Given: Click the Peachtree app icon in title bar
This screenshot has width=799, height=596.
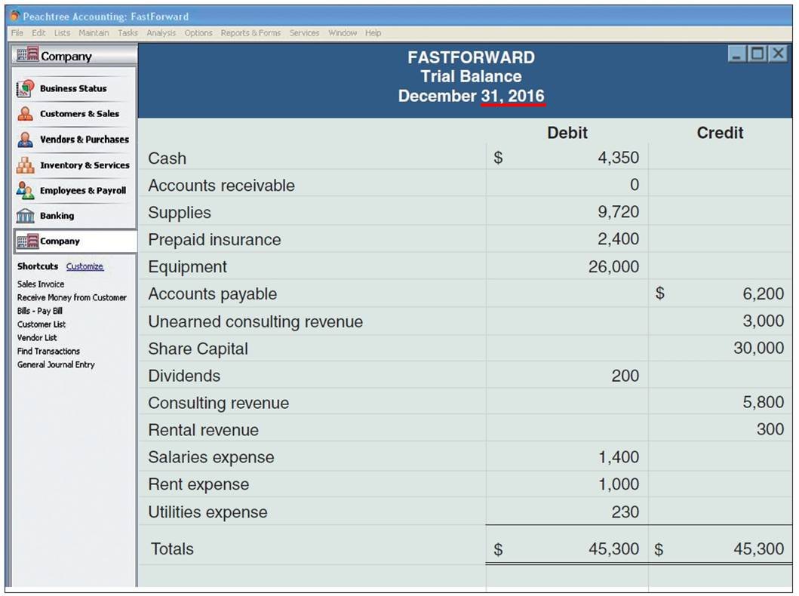Looking at the screenshot, I should pos(15,16).
